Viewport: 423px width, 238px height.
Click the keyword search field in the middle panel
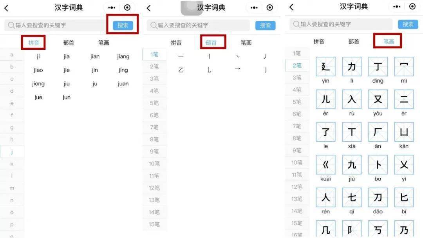(198, 25)
